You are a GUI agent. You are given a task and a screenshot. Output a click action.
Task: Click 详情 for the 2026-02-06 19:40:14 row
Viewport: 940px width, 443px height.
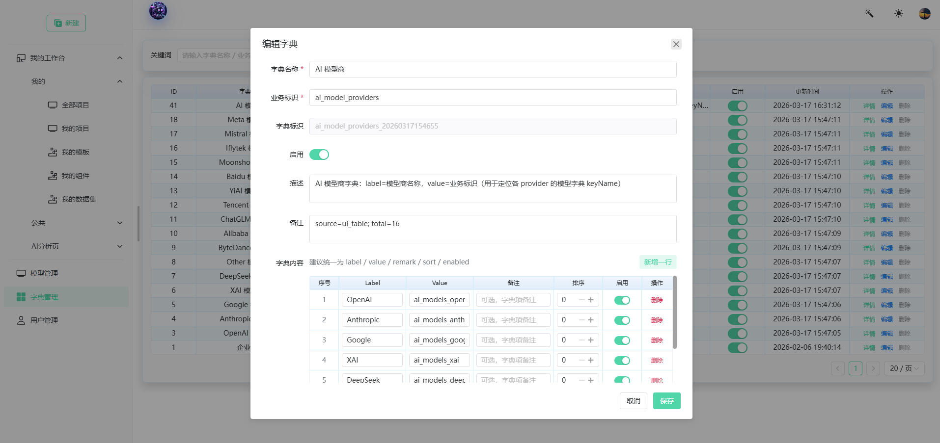tap(869, 348)
